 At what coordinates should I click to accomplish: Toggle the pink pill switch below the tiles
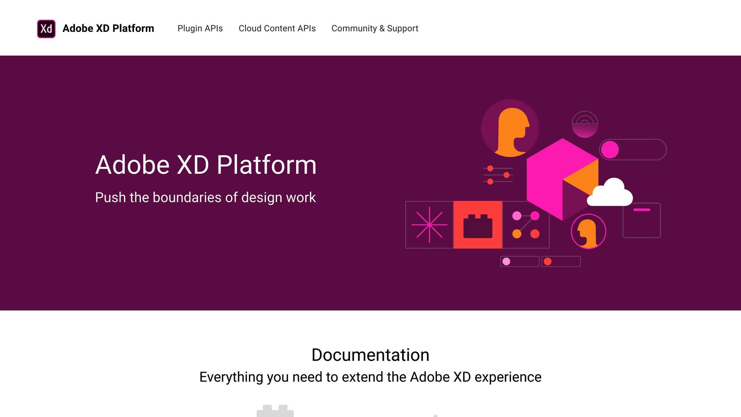tap(519, 261)
